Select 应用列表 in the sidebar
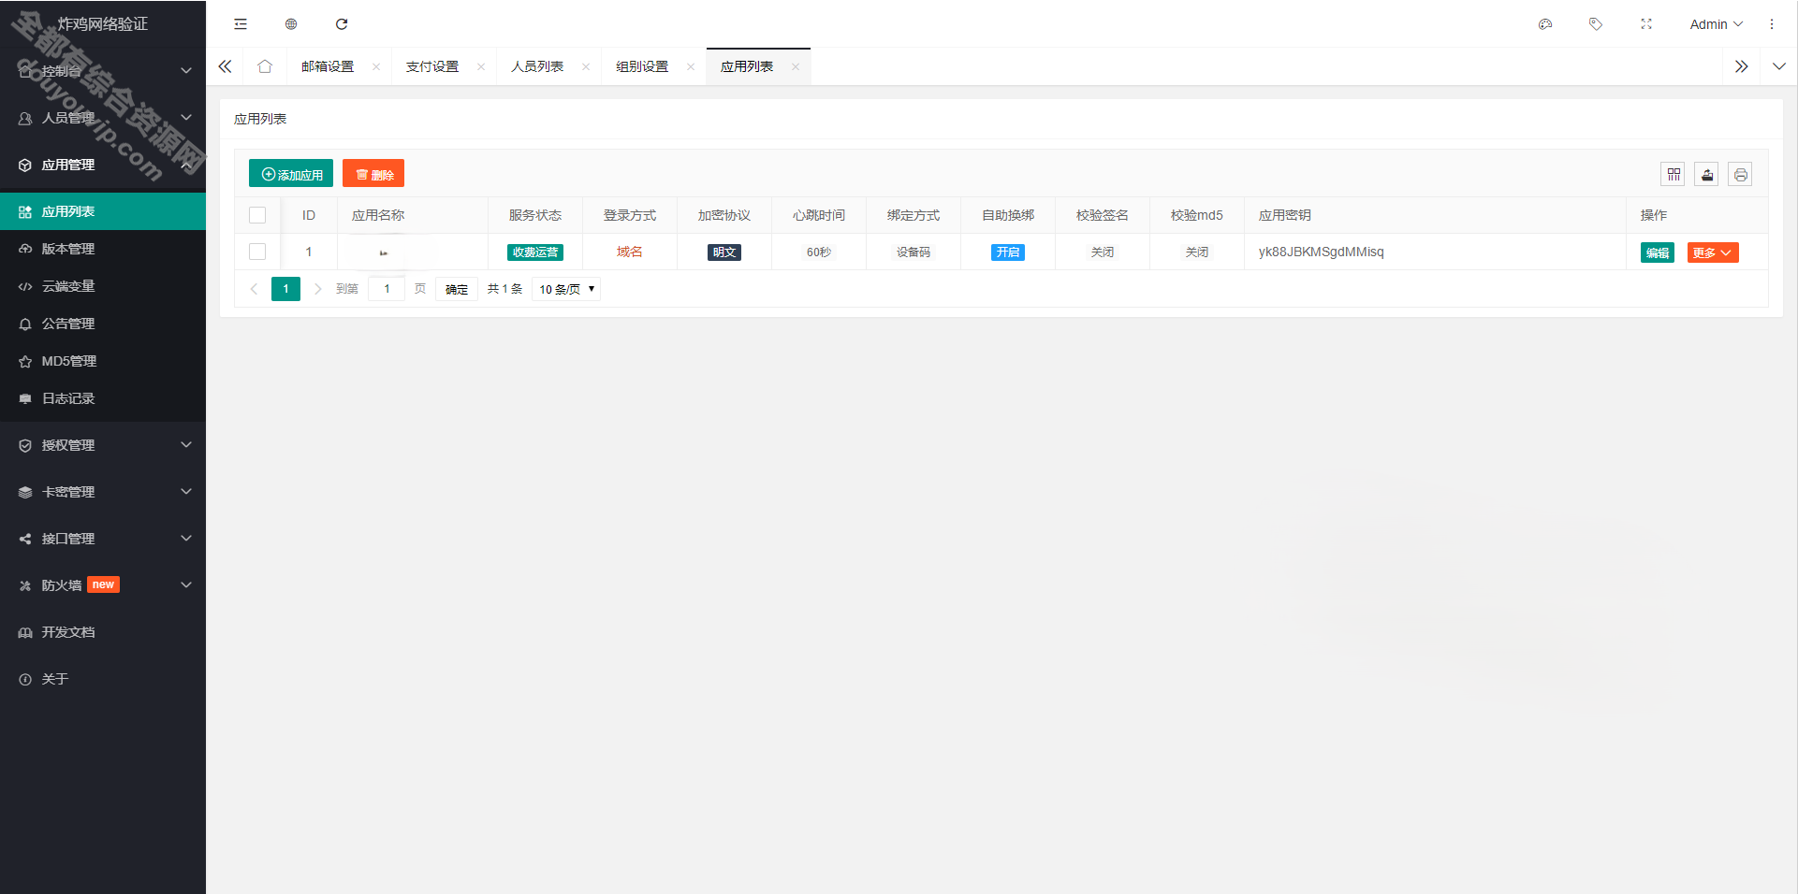This screenshot has height=894, width=1798. tap(103, 211)
